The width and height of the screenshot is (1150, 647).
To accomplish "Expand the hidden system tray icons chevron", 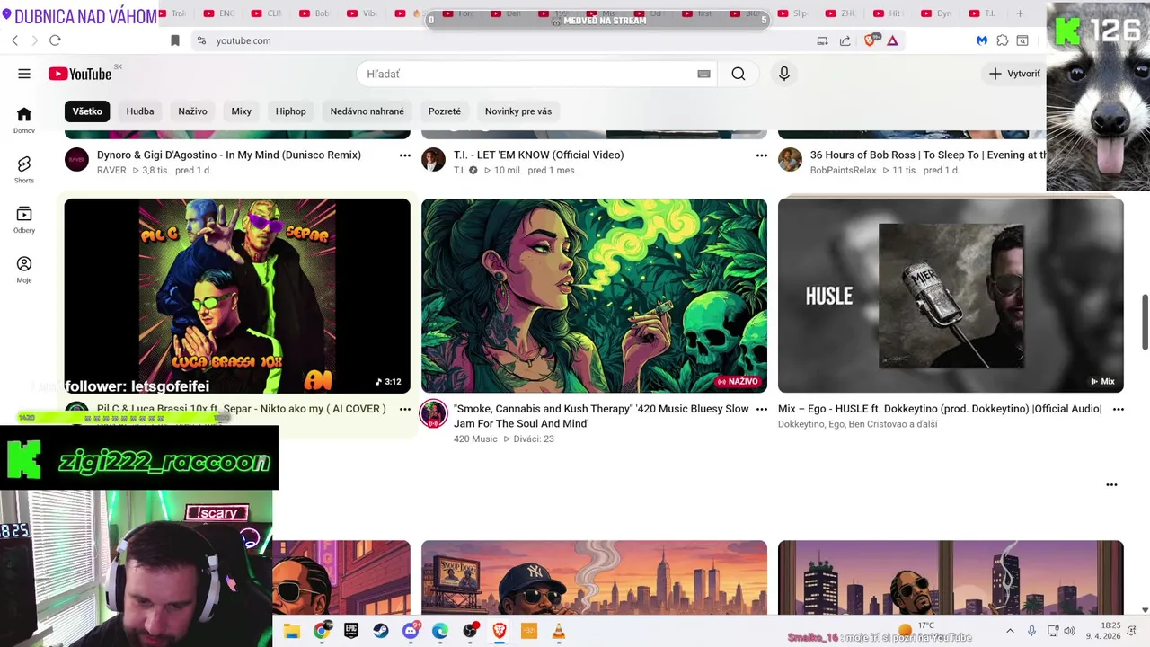I will coord(1010,631).
